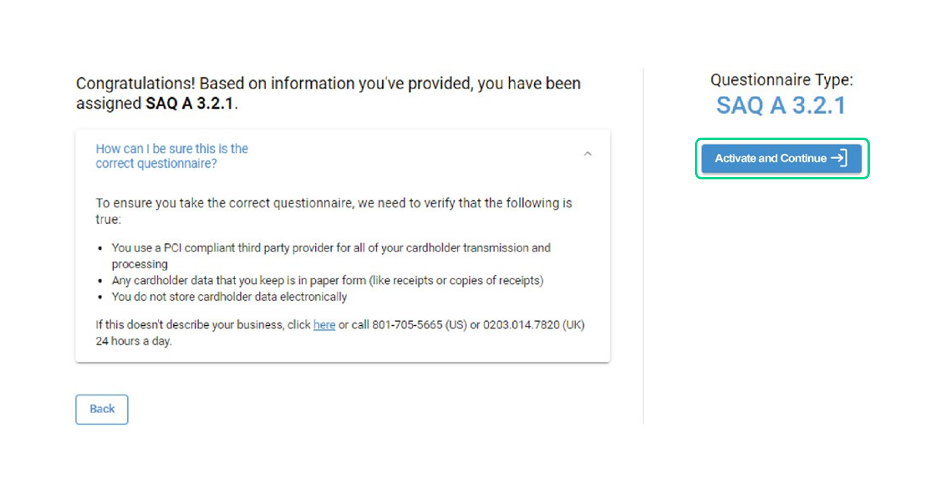Click the word 'assigned' in the heading
This screenshot has width=936, height=497.
coord(109,103)
